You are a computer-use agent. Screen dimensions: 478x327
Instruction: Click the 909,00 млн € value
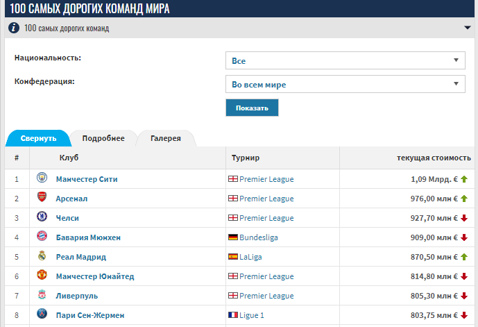(x=434, y=237)
